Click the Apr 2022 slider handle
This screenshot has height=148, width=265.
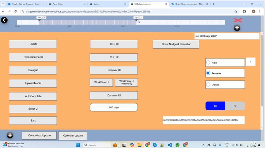point(136,20)
